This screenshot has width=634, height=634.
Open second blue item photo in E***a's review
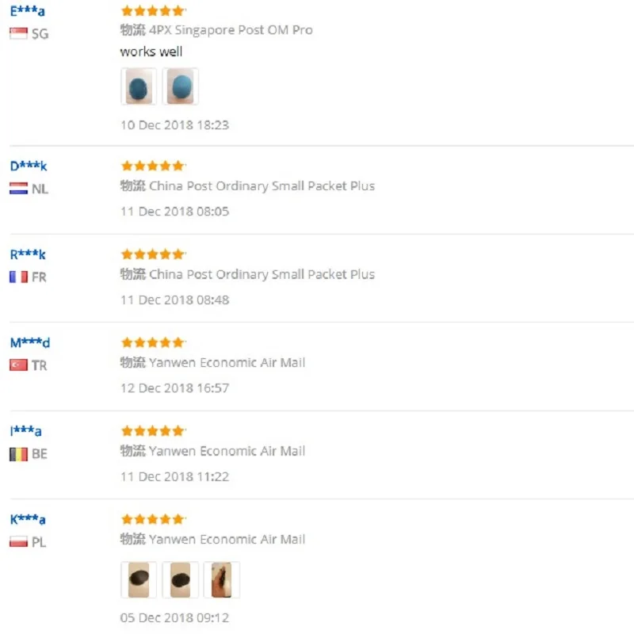180,86
